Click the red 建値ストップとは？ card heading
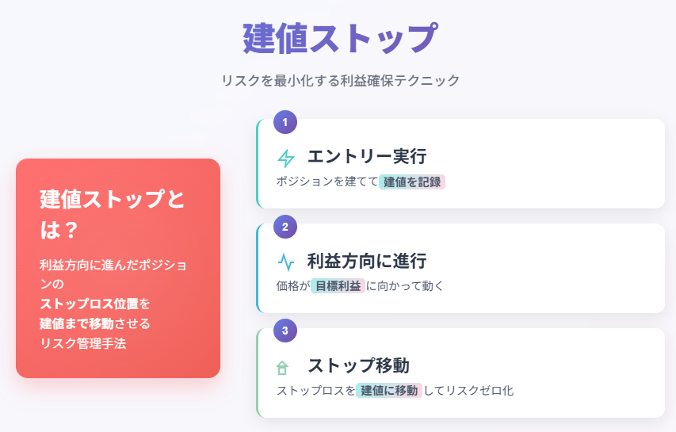Viewport: 676px width, 432px height. click(x=112, y=214)
